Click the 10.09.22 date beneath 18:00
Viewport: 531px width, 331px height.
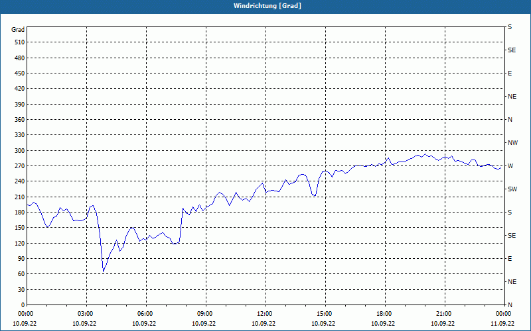(383, 323)
